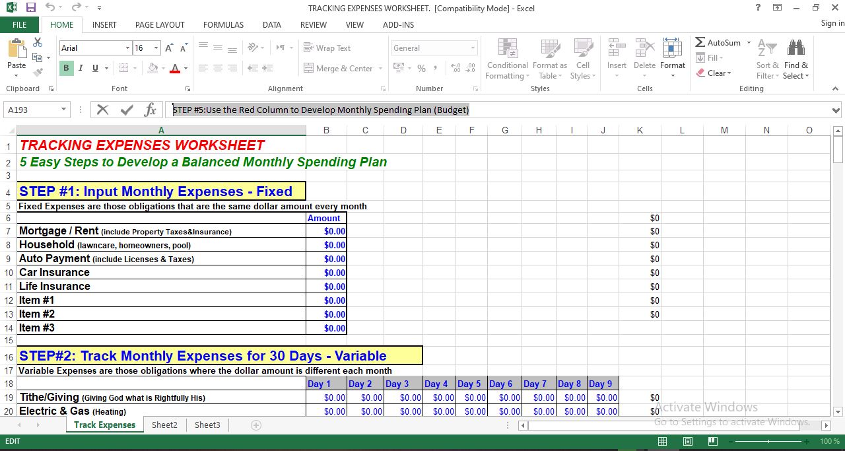Open the Conditional Formatting tool
845x451 pixels.
(x=507, y=59)
